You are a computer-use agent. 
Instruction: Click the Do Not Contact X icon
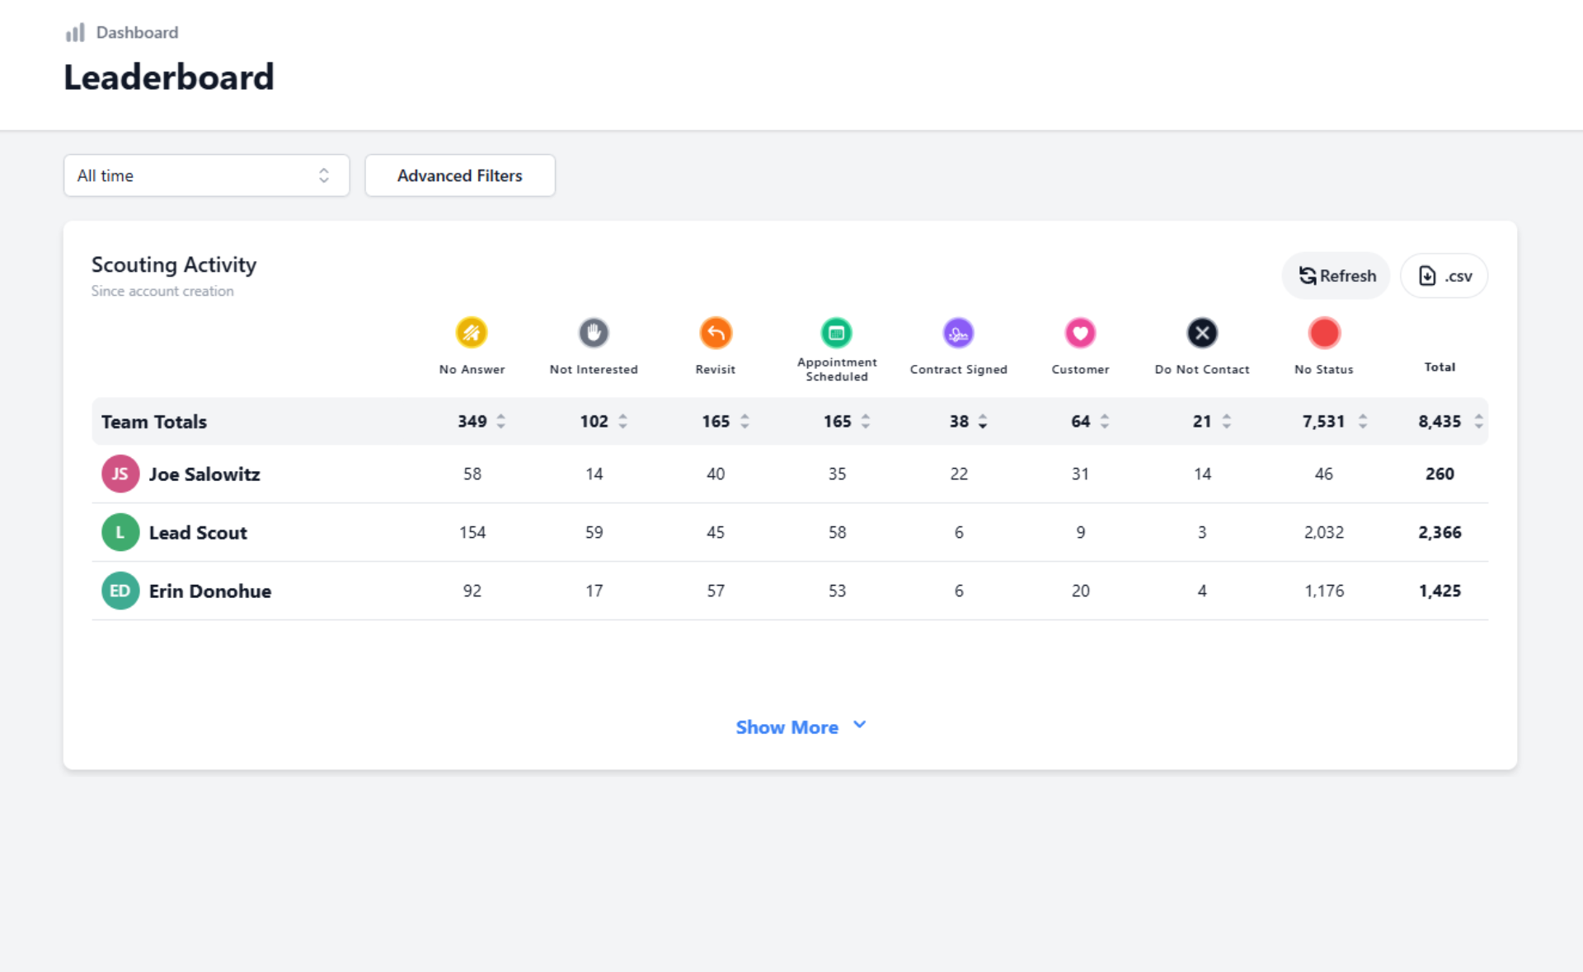point(1201,333)
